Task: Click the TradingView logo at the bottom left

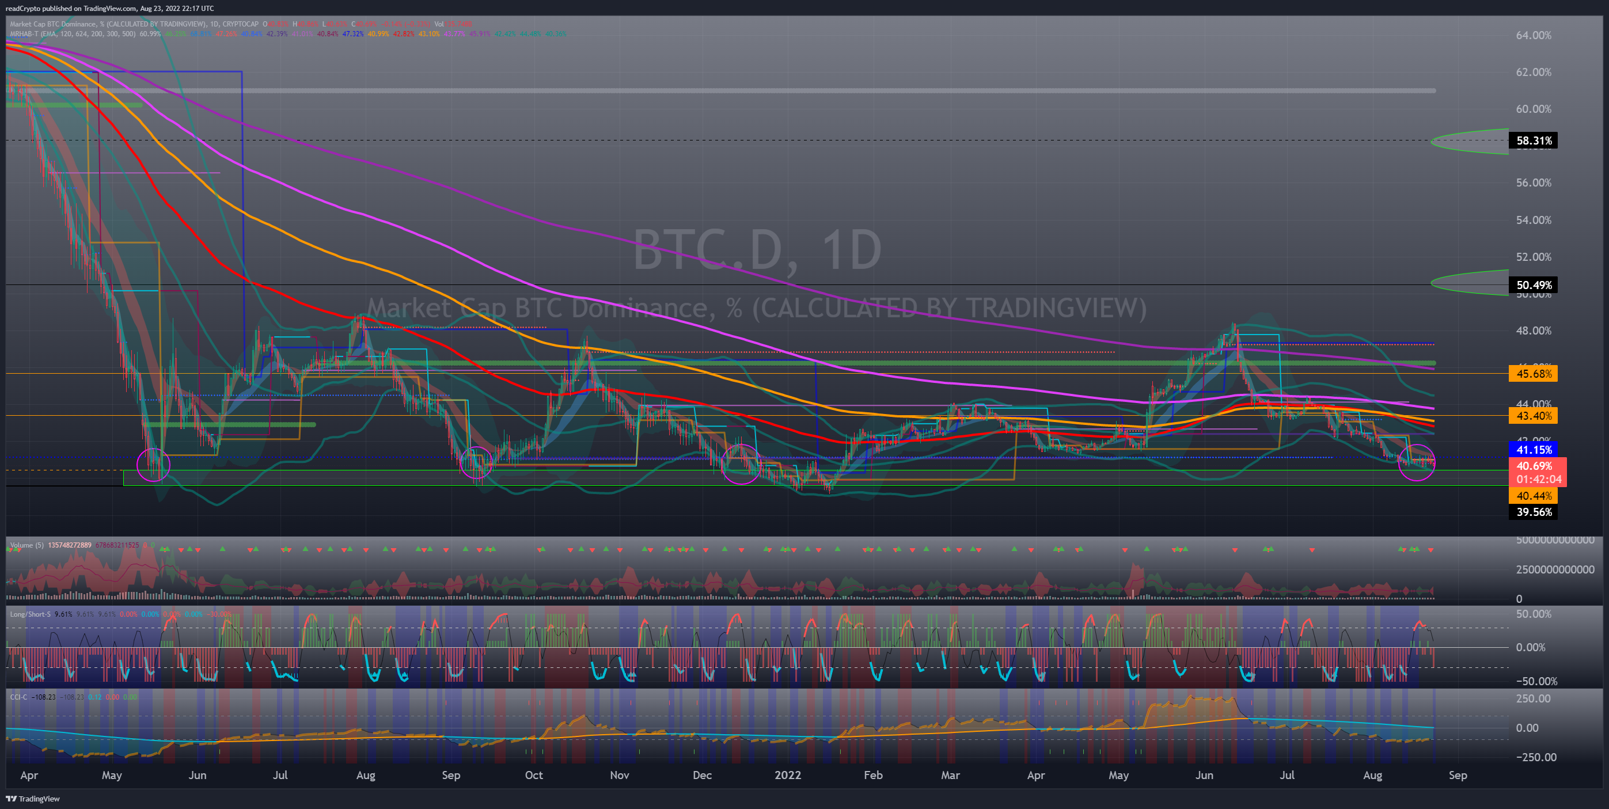Action: (x=33, y=799)
